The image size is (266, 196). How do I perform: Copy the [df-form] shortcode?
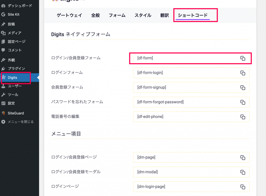[x=243, y=58]
